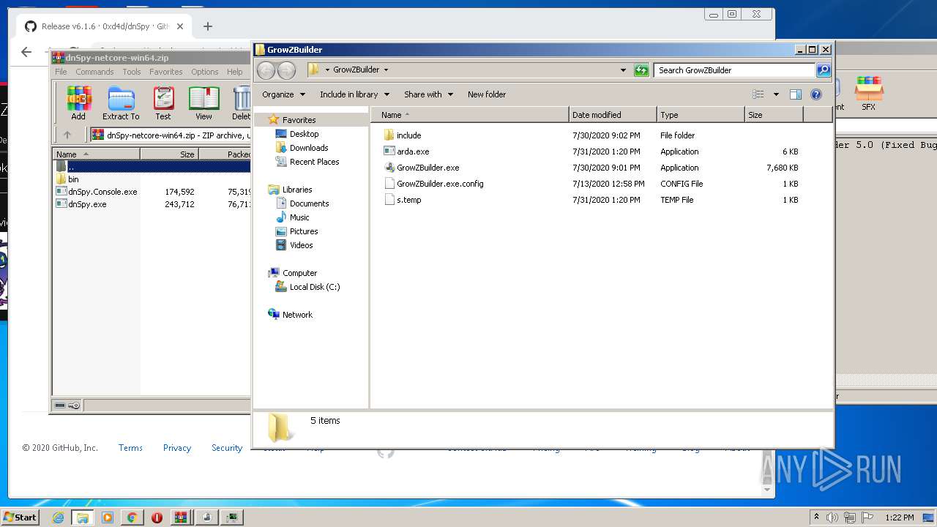937x527 pixels.
Task: Click the Explorer Forward navigation button
Action: coord(287,70)
